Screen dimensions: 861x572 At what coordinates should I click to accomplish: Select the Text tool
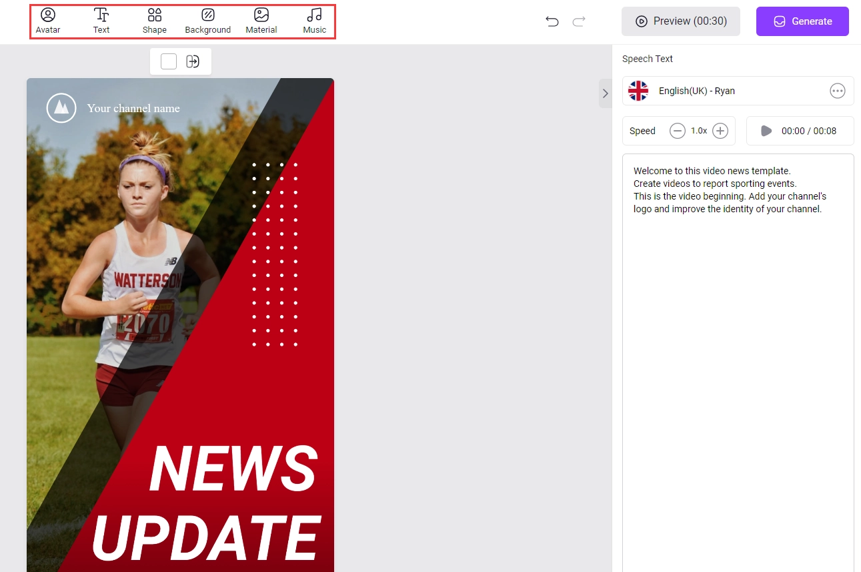101,21
